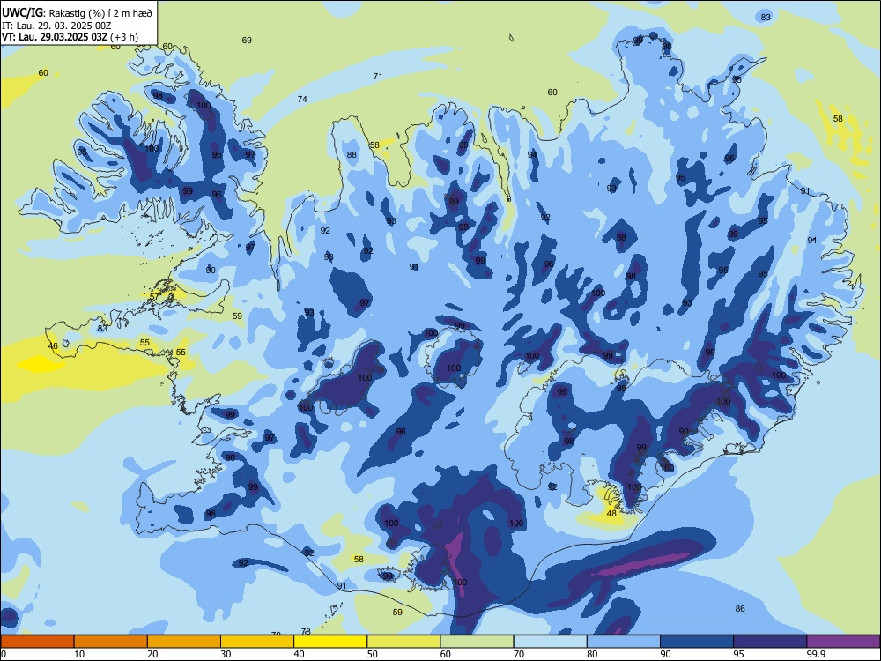Select the navy 95–99.9 legend swatch

[770, 642]
